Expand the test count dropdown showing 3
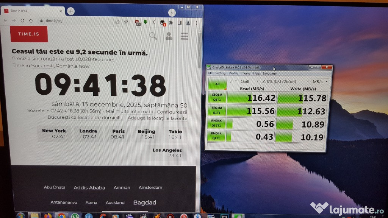Screen dimensions: 388x218 (233, 81)
